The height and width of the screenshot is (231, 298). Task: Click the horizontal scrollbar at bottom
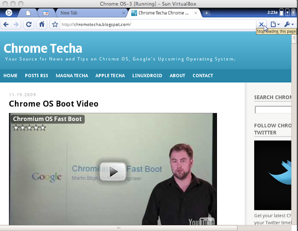pos(119,228)
